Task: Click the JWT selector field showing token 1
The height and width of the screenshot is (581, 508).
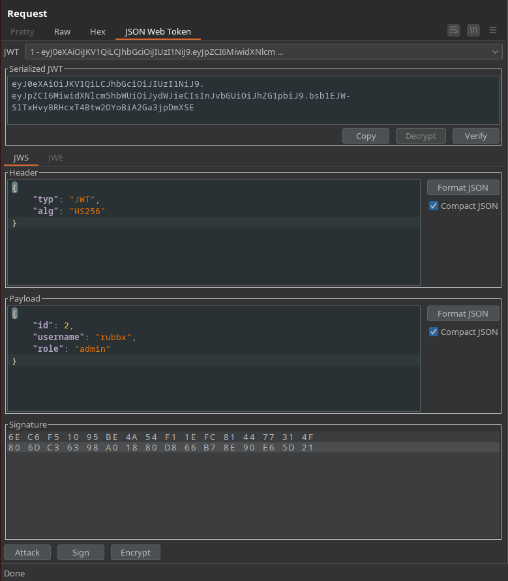Action: 263,52
